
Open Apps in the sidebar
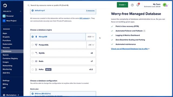(x=5, y=33)
